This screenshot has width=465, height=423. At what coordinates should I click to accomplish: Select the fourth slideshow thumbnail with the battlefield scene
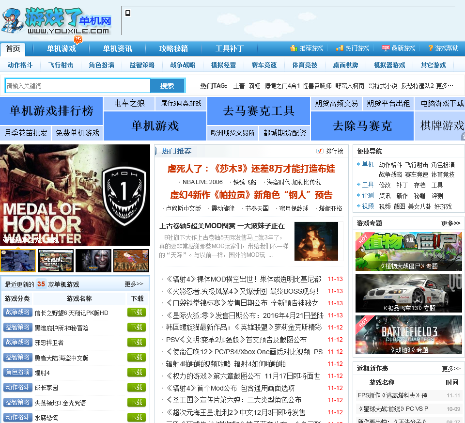131,261
